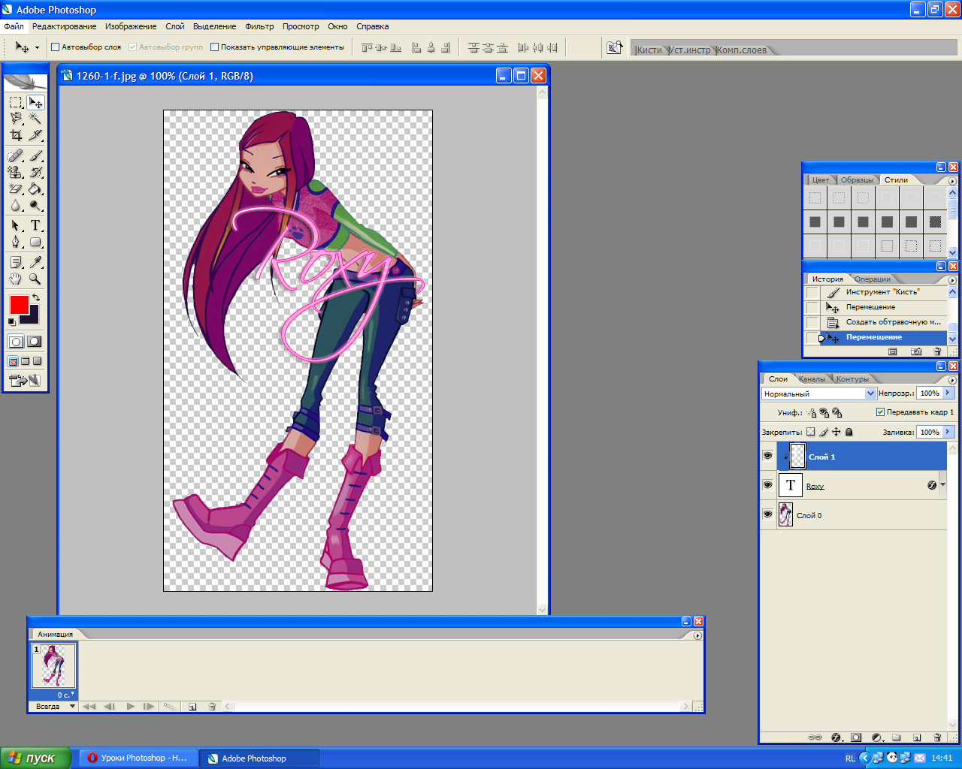Hide the Слой 0 layer
Viewport: 962px width, 769px height.
(x=767, y=514)
